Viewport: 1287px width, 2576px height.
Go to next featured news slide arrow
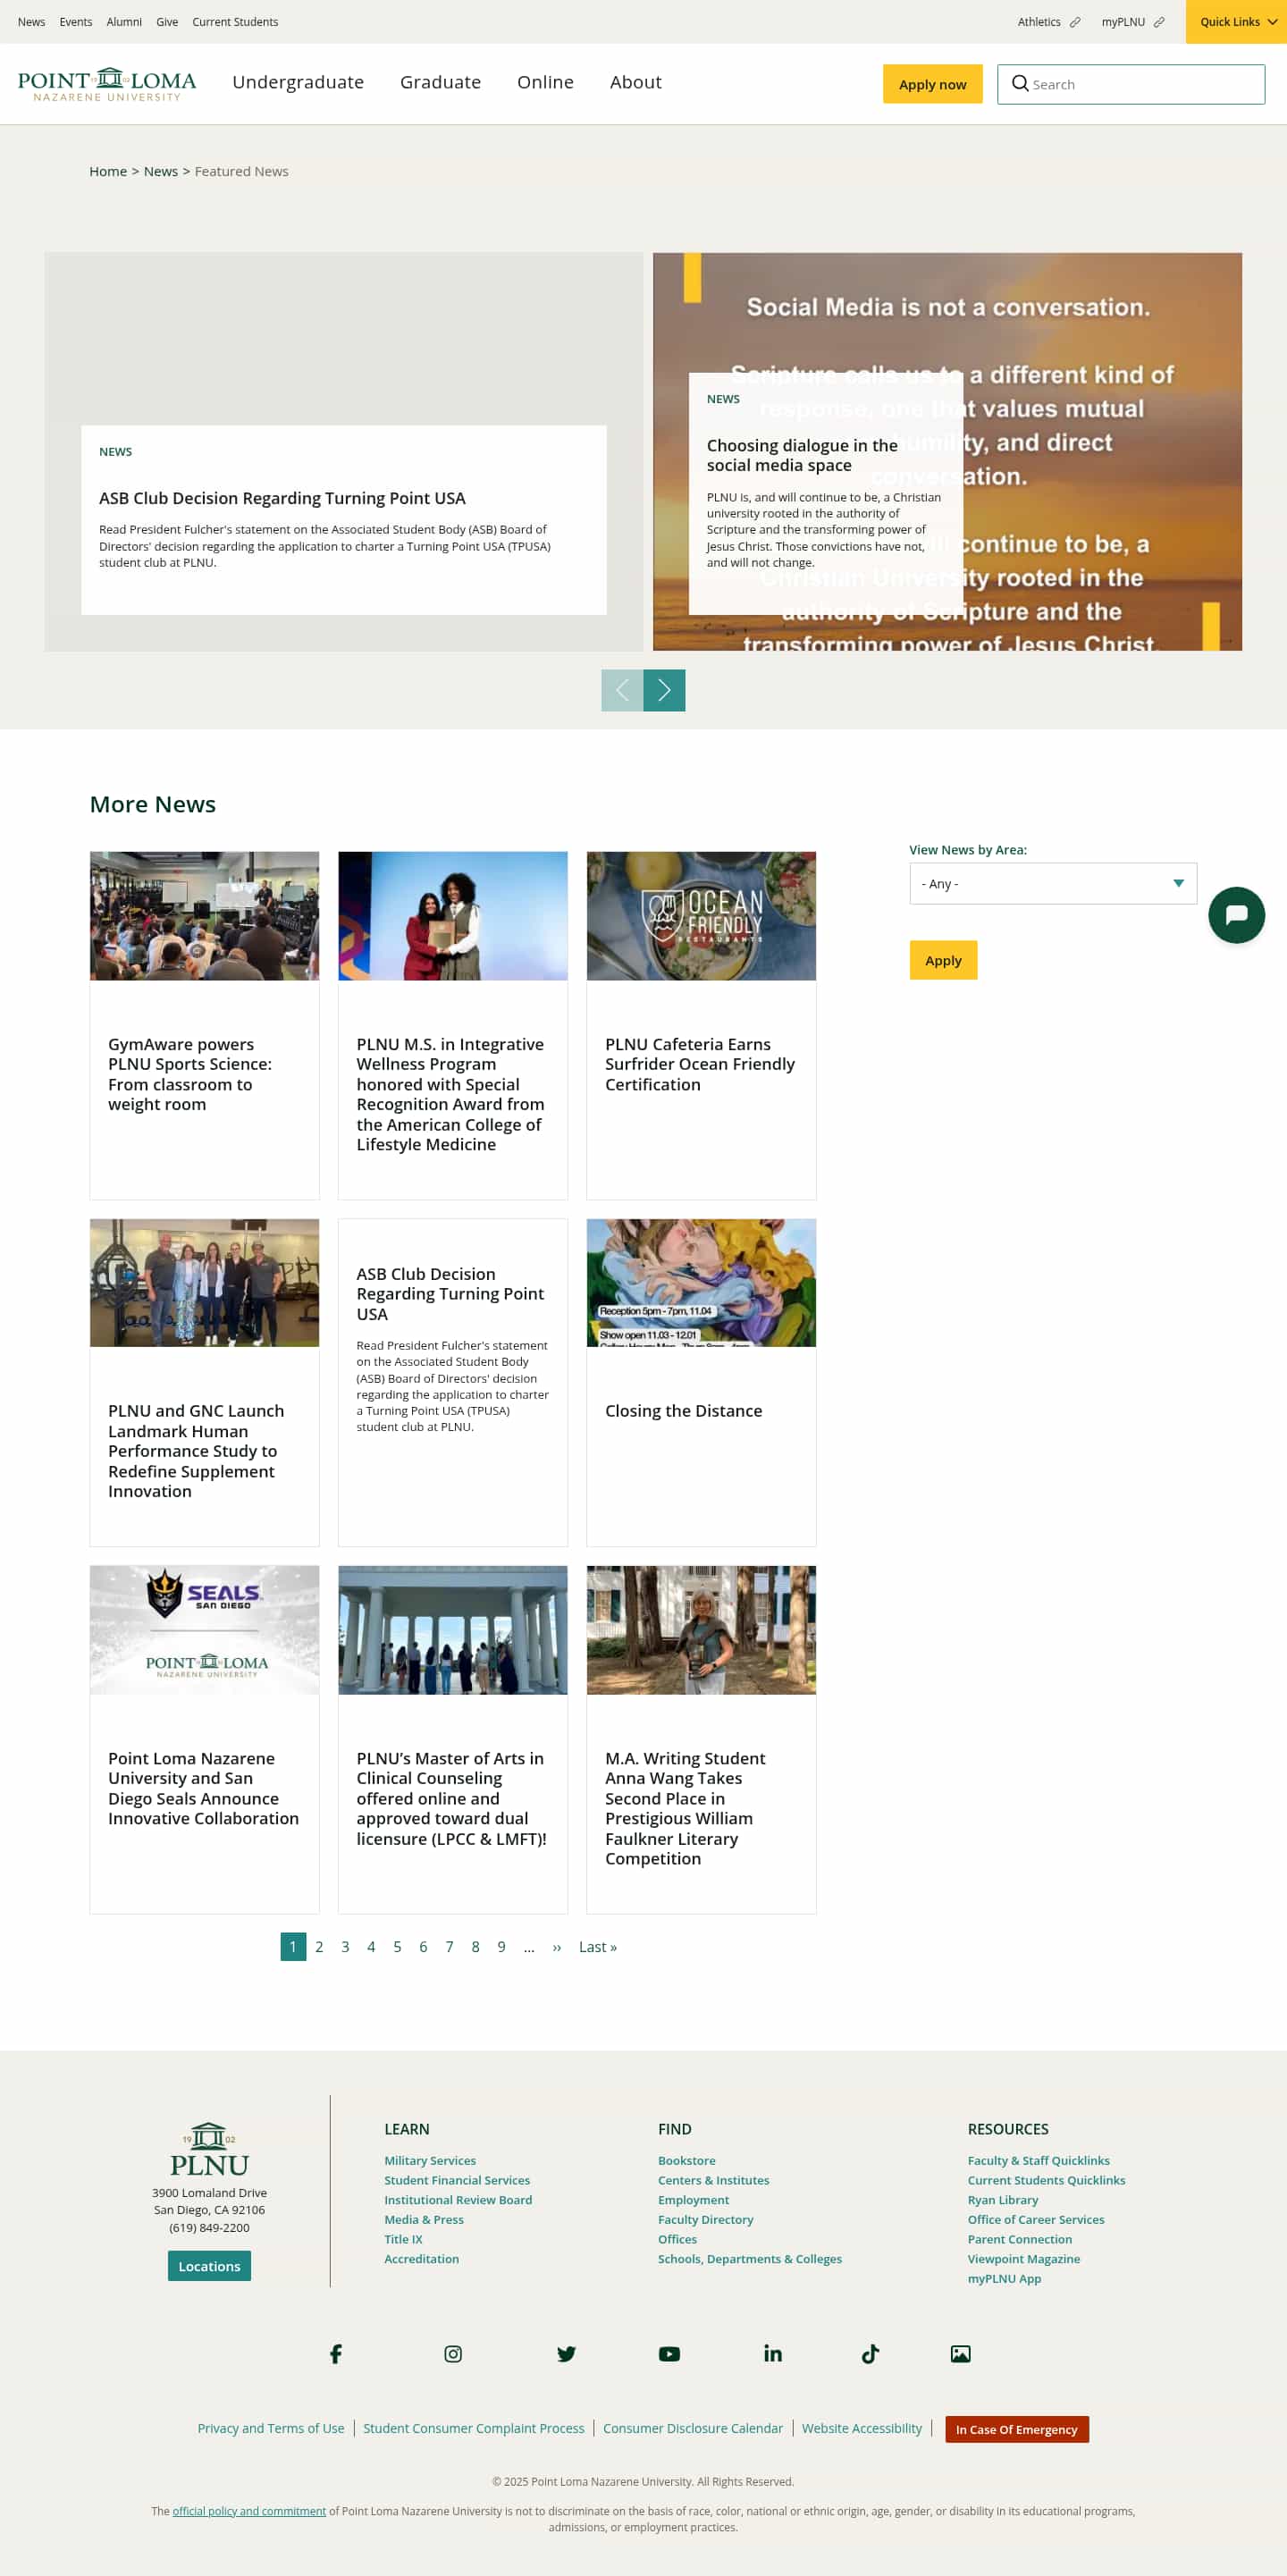click(664, 690)
